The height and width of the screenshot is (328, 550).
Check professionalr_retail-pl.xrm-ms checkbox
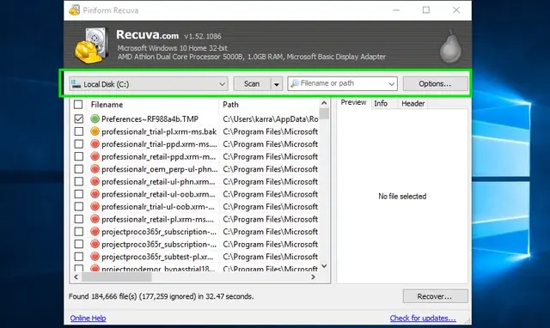[x=79, y=219]
